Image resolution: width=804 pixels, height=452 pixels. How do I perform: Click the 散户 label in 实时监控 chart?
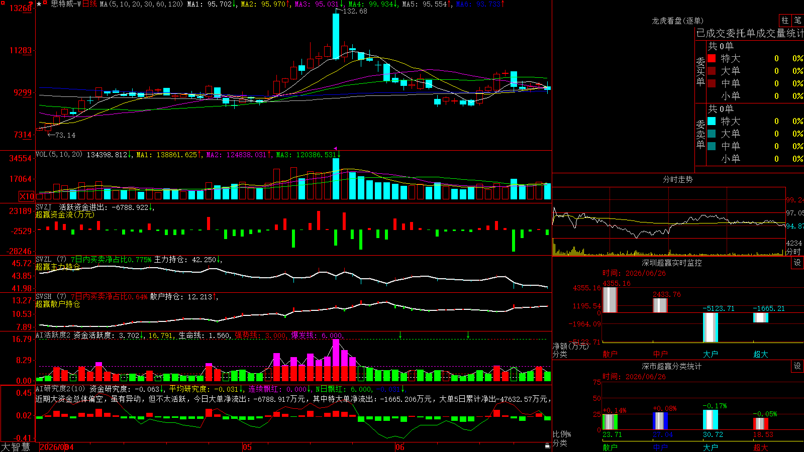(610, 354)
